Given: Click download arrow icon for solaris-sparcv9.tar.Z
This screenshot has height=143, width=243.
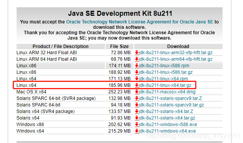Looking at the screenshot, I should coord(137,98).
